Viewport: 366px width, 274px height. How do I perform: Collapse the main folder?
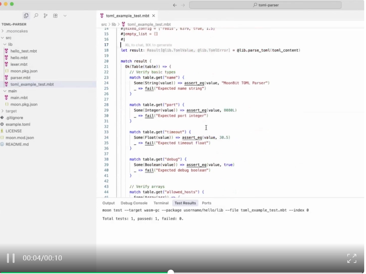pyautogui.click(x=12, y=91)
